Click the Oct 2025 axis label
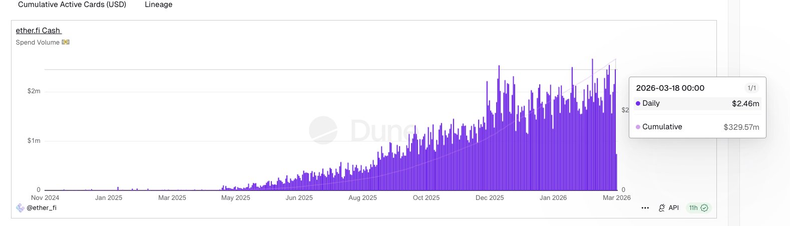The image size is (790, 226). 426,198
